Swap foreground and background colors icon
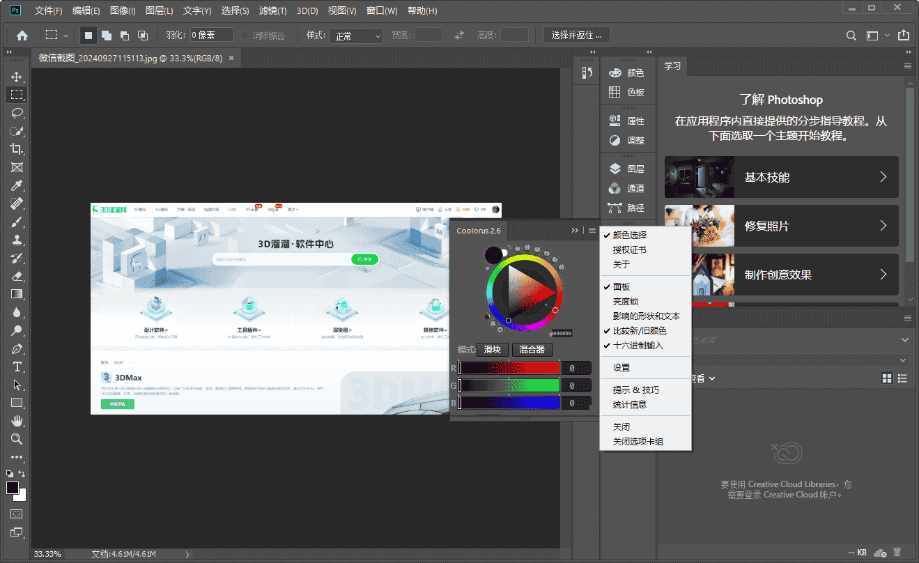This screenshot has height=563, width=919. click(x=22, y=474)
